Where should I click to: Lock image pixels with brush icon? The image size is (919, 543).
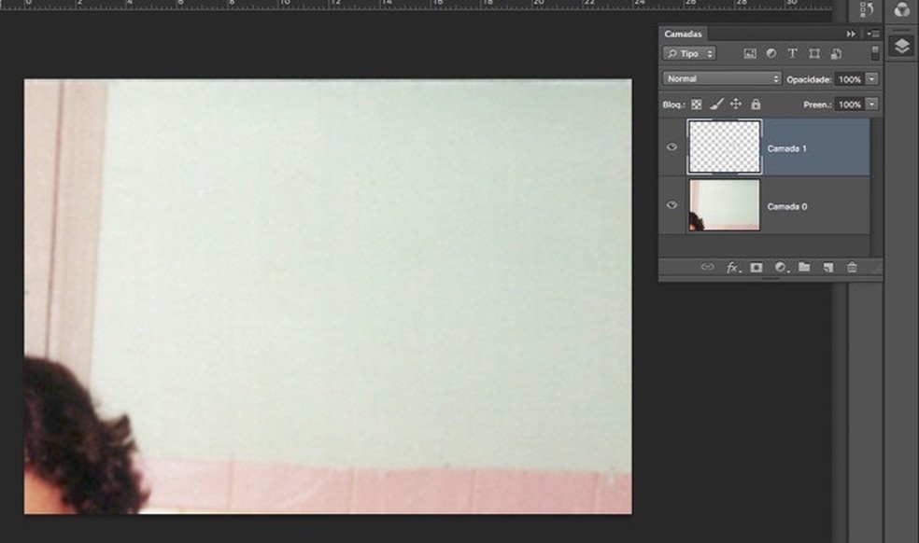point(716,104)
